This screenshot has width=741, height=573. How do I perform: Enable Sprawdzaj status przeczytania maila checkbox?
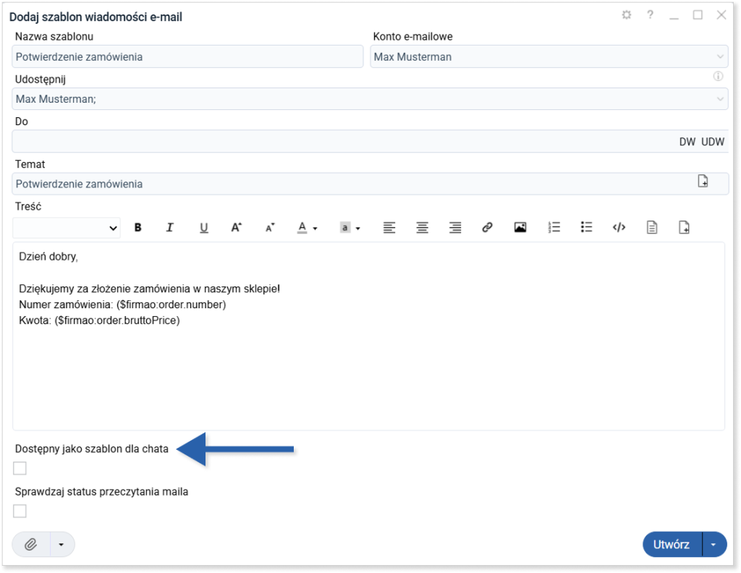pyautogui.click(x=20, y=511)
